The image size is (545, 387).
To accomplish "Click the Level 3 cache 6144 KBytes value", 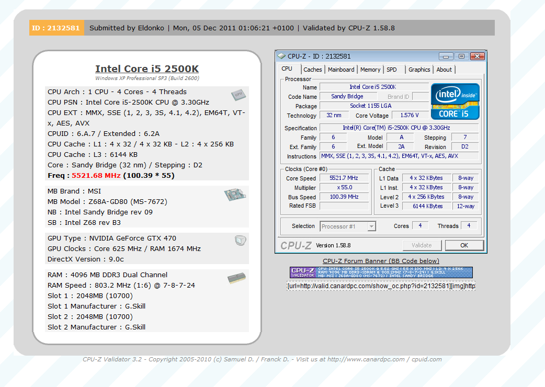I will 427,206.
